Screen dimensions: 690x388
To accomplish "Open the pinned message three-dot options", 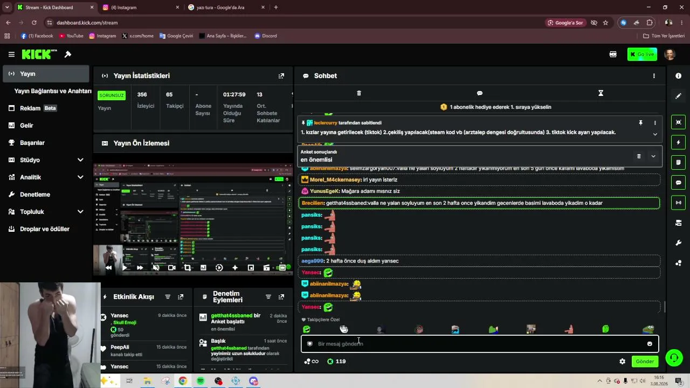I will [655, 123].
